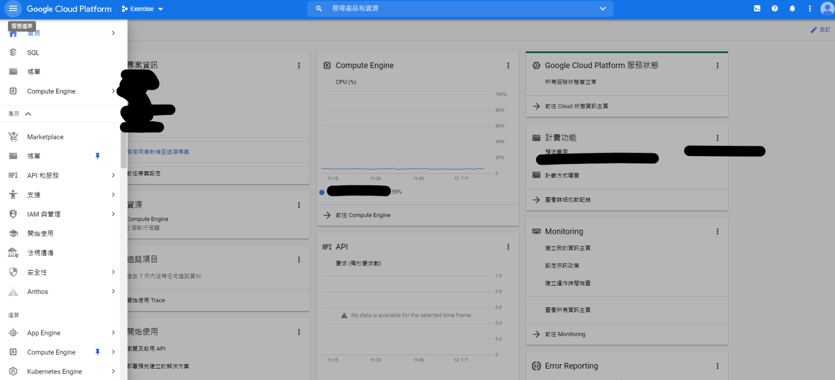Click the Google Cloud Platform logo text
The image size is (835, 380).
pos(69,9)
